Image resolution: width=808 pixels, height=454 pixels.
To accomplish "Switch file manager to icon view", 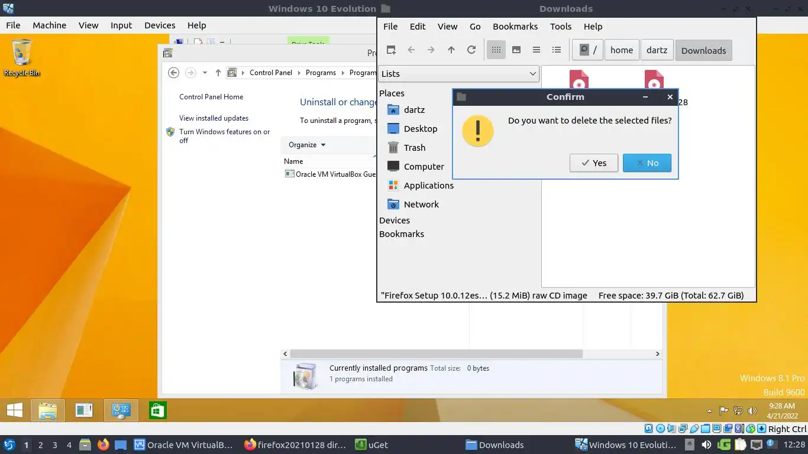I will tap(496, 50).
